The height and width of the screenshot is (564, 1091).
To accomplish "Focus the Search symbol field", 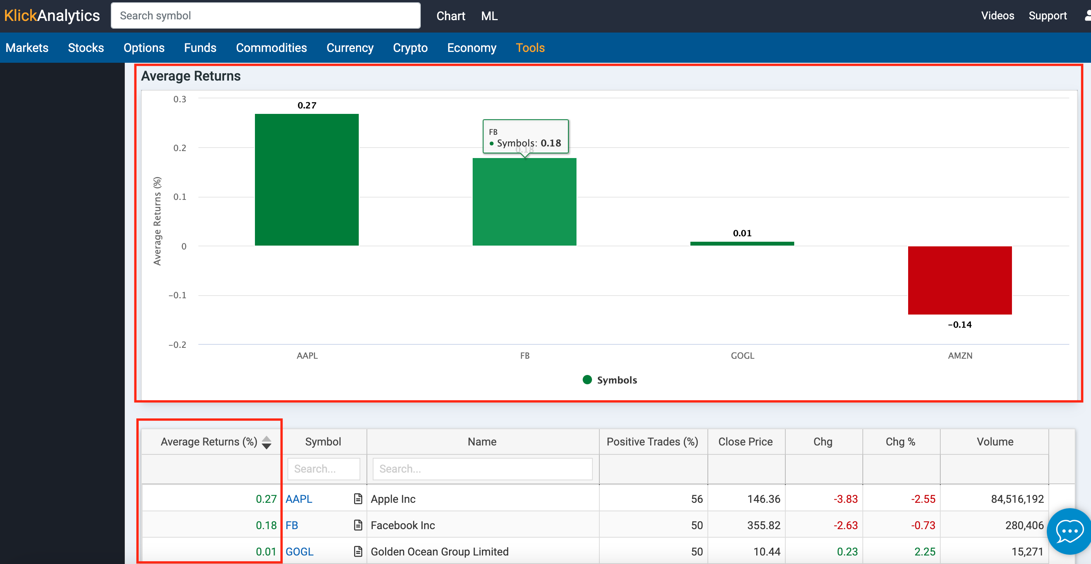I will point(265,15).
